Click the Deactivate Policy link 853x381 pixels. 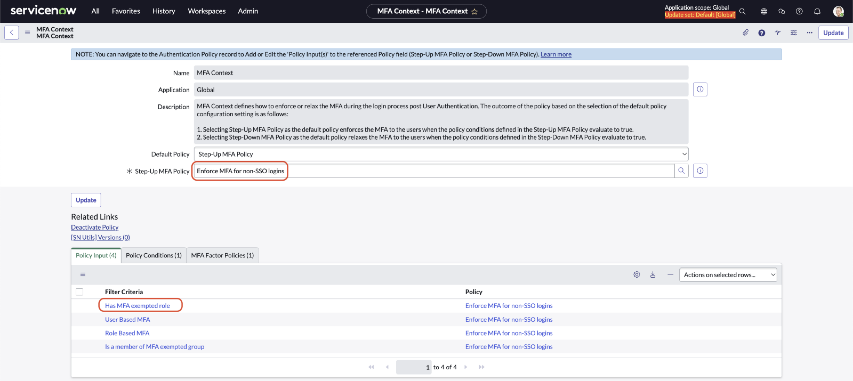click(95, 227)
